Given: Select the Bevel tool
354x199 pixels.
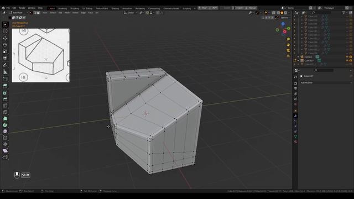Looking at the screenshot, I should (x=5, y=99).
